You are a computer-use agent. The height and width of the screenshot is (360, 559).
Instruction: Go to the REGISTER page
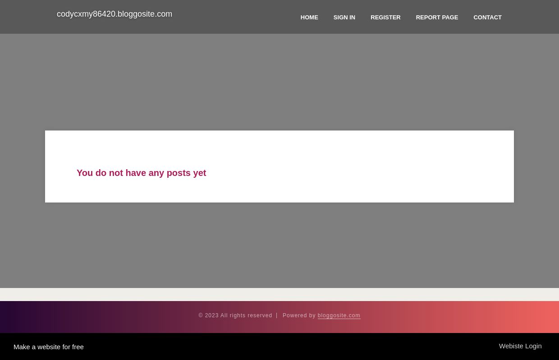pos(385,17)
